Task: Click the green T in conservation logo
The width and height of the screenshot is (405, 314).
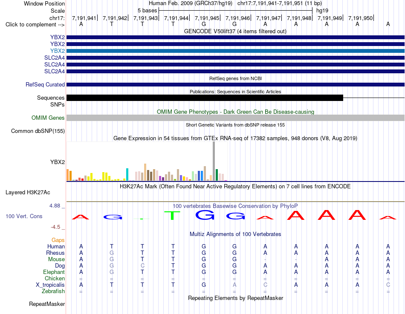Action: pyautogui.click(x=172, y=215)
